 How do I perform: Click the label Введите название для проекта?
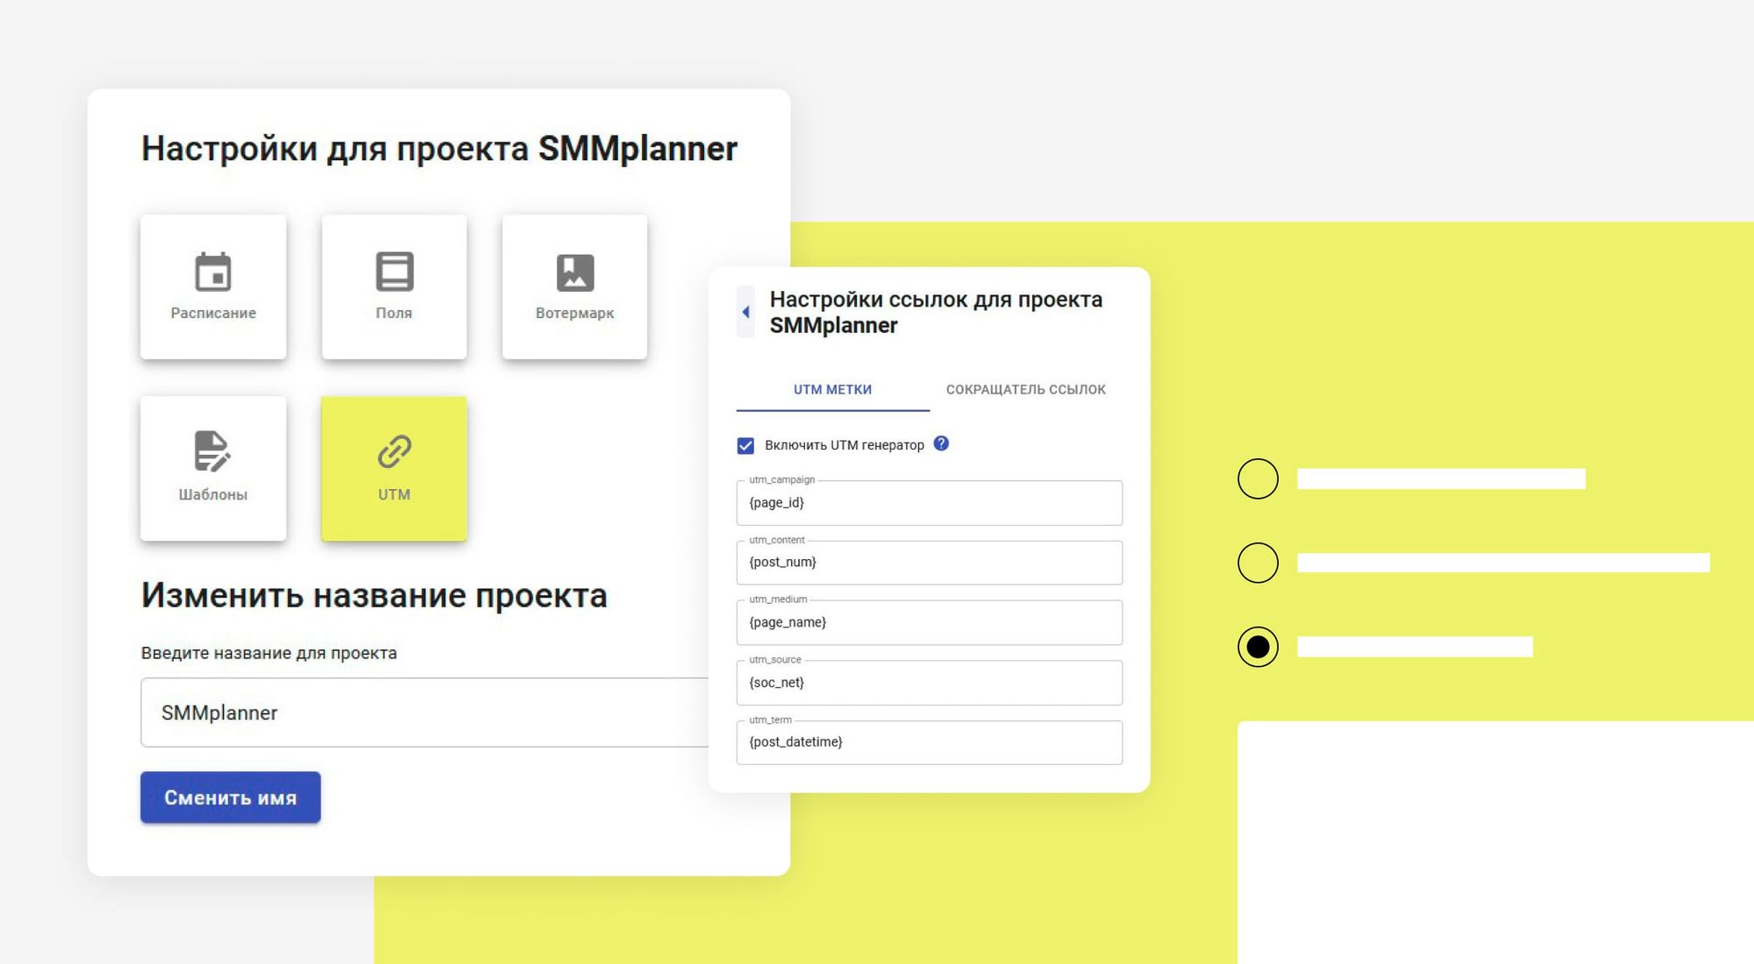pyautogui.click(x=269, y=653)
